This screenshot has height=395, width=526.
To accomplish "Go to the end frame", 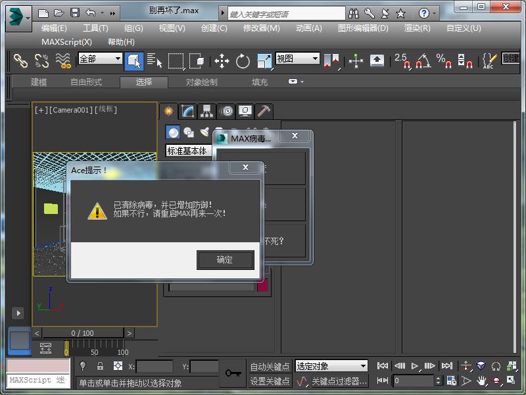I will (x=447, y=366).
